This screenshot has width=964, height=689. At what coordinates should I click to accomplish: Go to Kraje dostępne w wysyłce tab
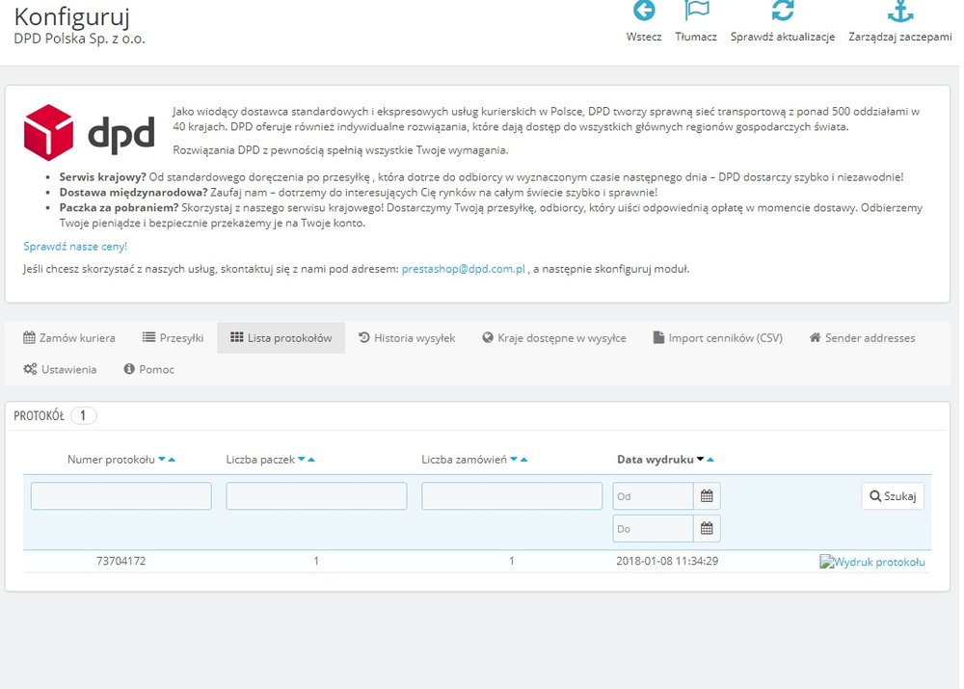click(554, 337)
